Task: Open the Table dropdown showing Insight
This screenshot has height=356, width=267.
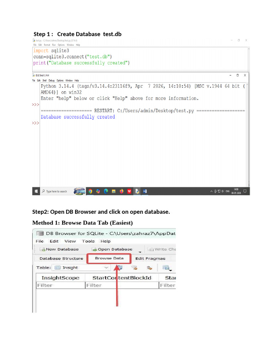Action: [81, 268]
